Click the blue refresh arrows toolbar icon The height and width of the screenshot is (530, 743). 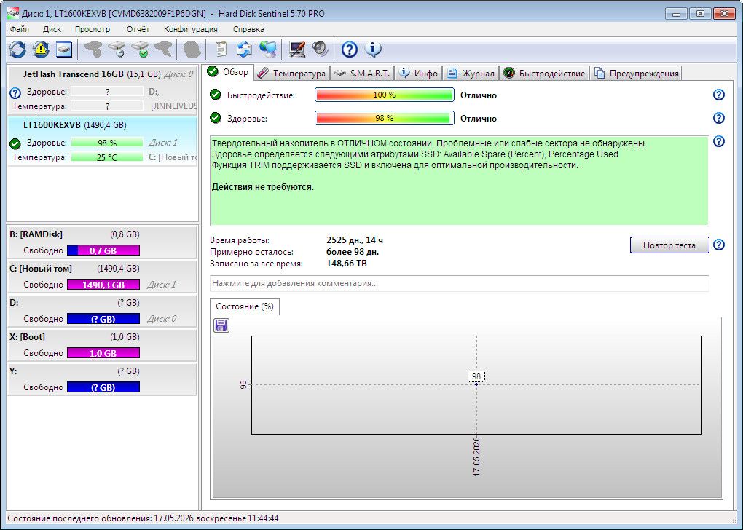[x=17, y=50]
